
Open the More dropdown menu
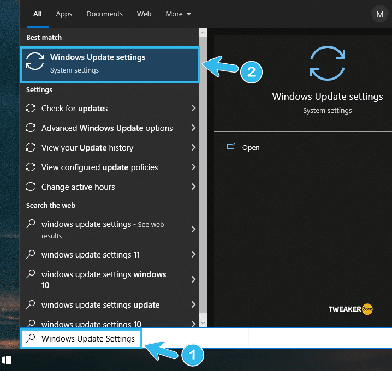(179, 14)
